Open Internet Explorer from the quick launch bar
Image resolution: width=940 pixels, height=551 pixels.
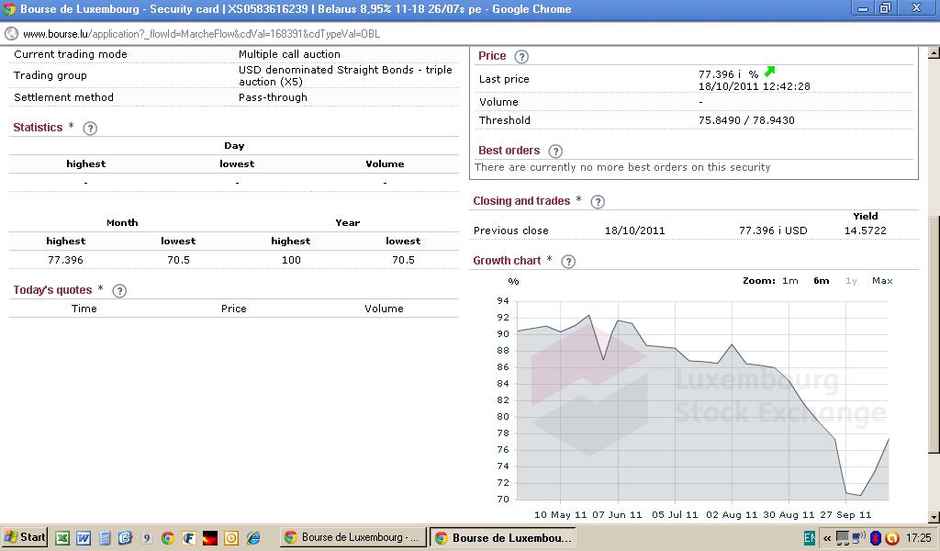pyautogui.click(x=253, y=538)
